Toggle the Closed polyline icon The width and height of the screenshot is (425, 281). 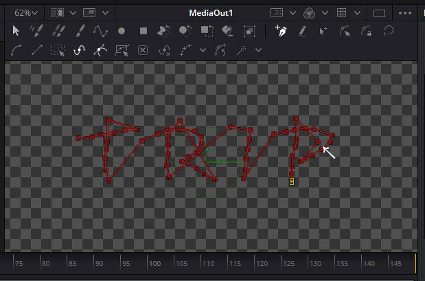[x=388, y=31]
